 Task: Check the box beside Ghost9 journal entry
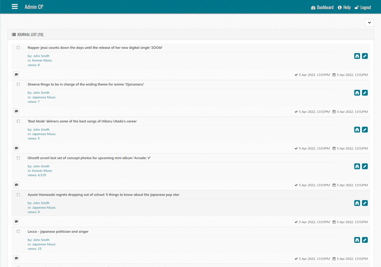(18, 158)
